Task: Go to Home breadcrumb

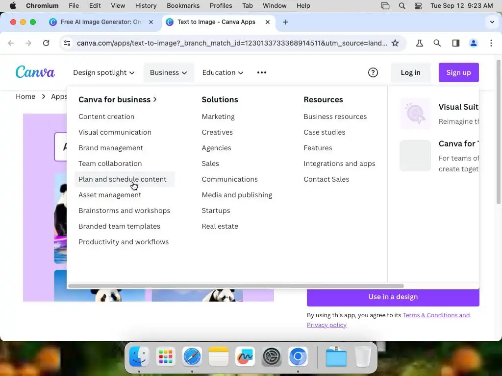Action: point(25,96)
